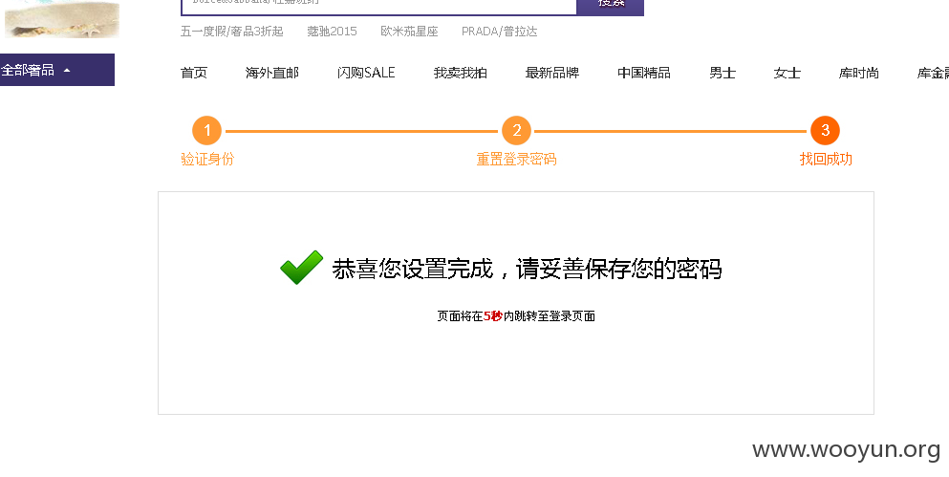949x477 pixels.
Task: Open the 男士 category
Action: [723, 73]
